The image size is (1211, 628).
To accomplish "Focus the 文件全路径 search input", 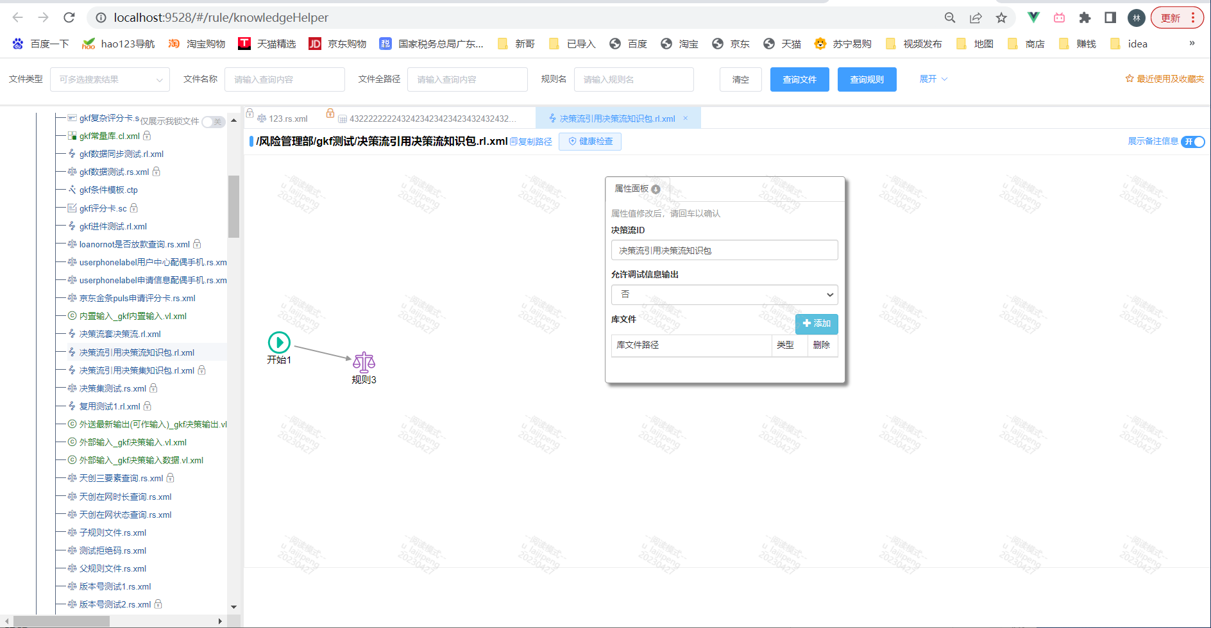I will [468, 79].
